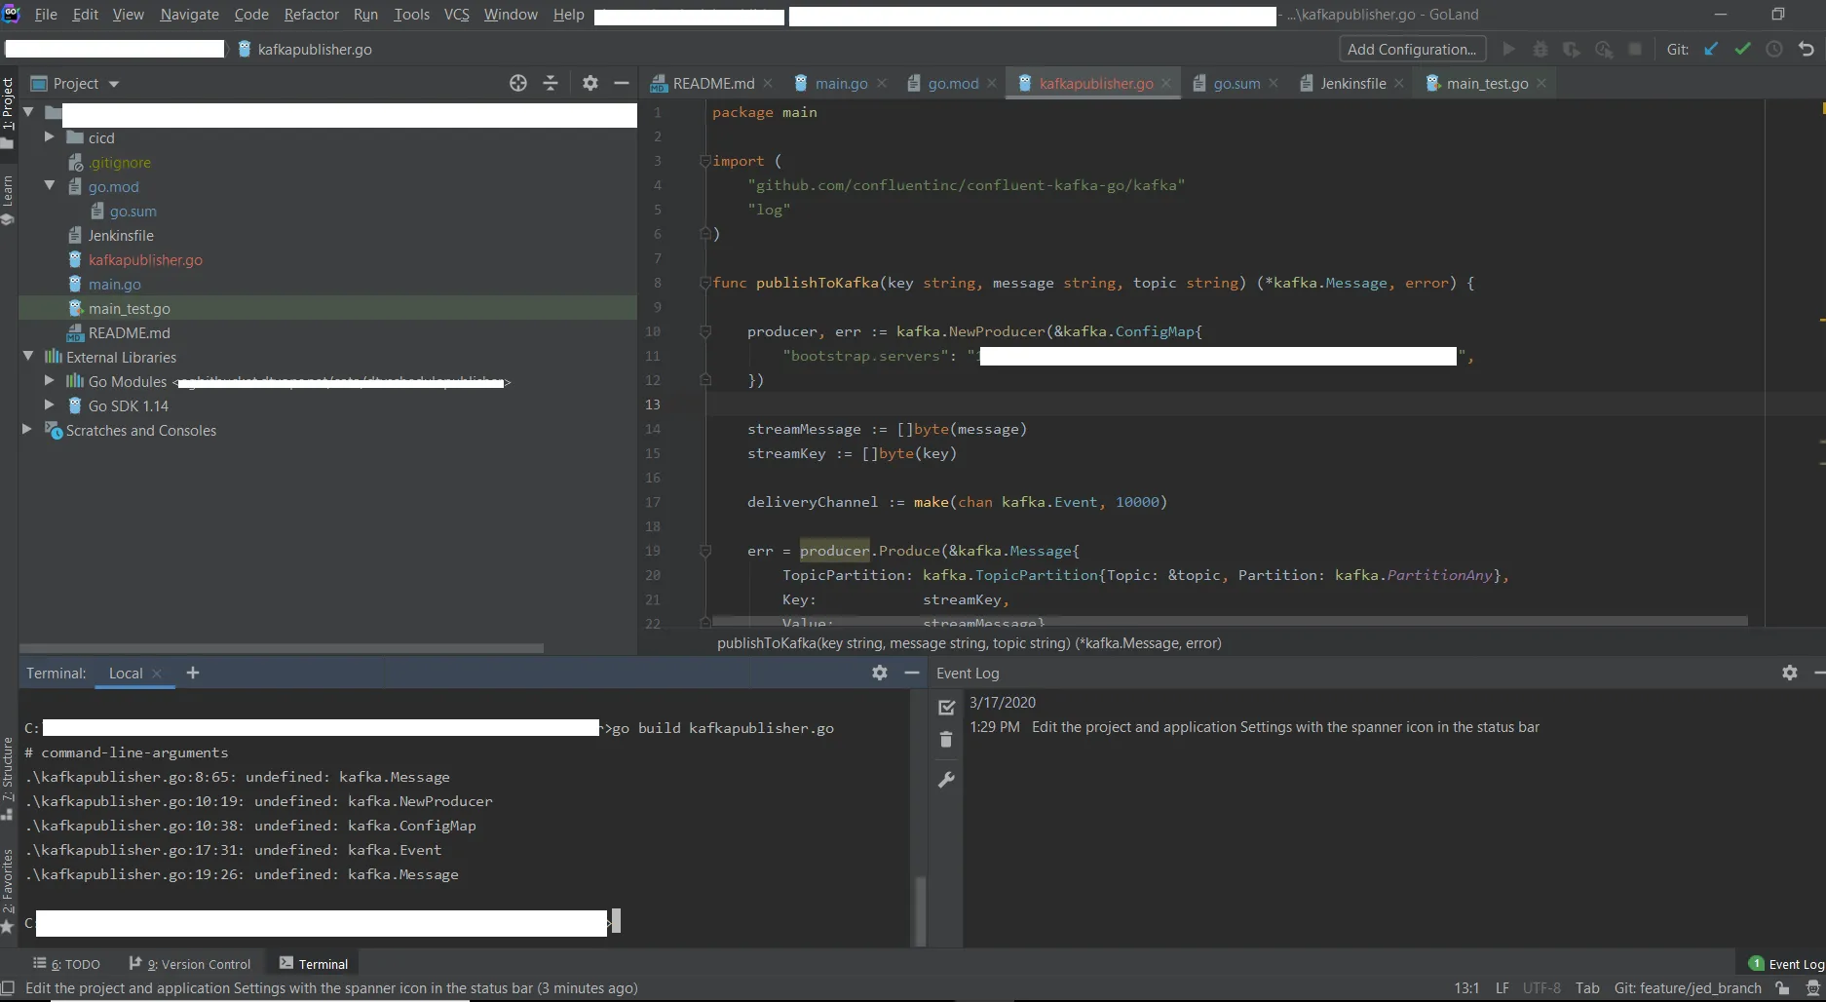
Task: Click the Git commit checkmark icon
Action: [1742, 50]
